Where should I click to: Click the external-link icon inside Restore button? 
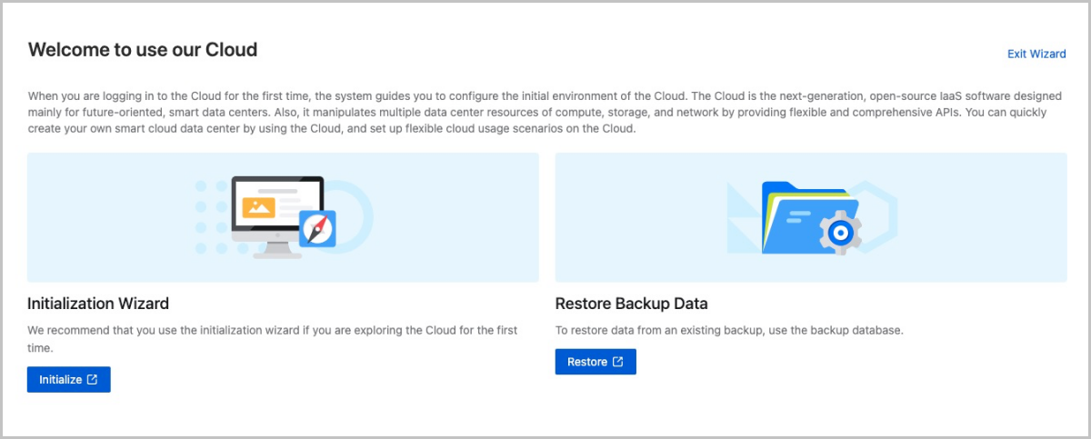618,362
